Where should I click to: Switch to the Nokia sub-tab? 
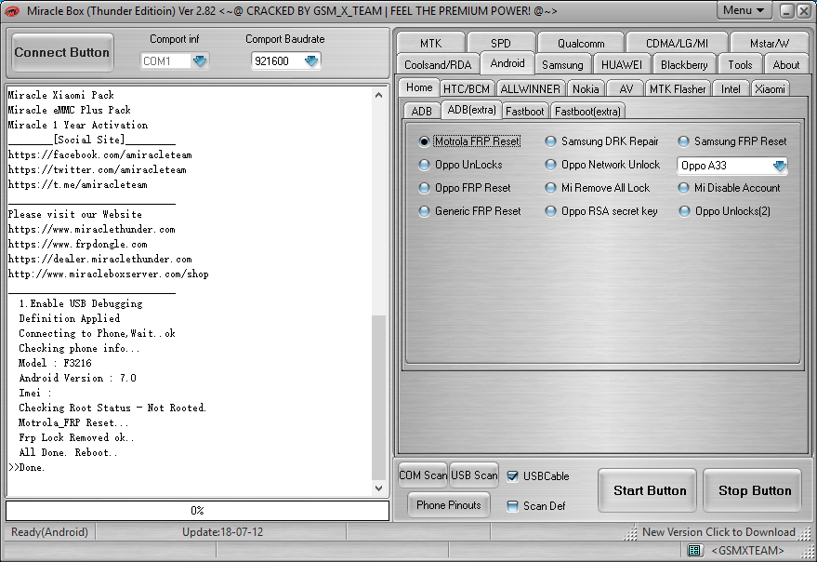coord(586,89)
